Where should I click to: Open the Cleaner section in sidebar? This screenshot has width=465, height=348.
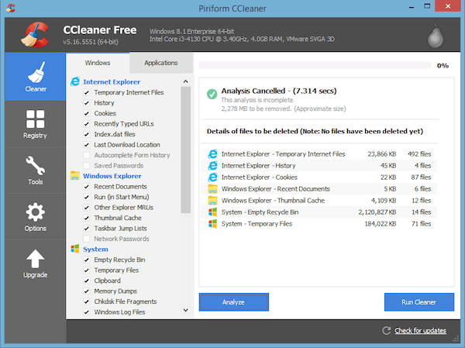(36, 77)
